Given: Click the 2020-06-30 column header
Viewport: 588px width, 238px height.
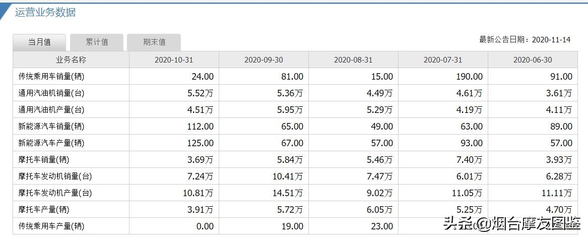Looking at the screenshot, I should [533, 60].
